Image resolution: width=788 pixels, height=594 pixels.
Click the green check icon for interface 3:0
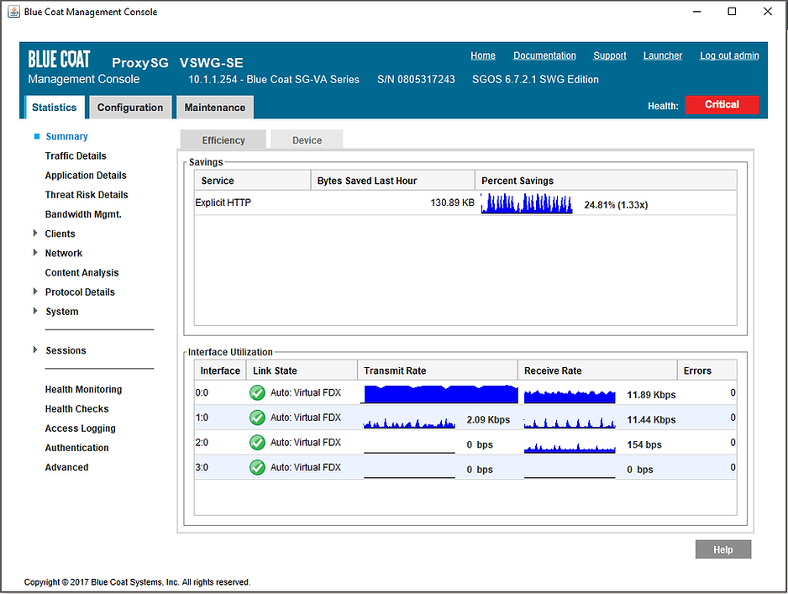(257, 468)
